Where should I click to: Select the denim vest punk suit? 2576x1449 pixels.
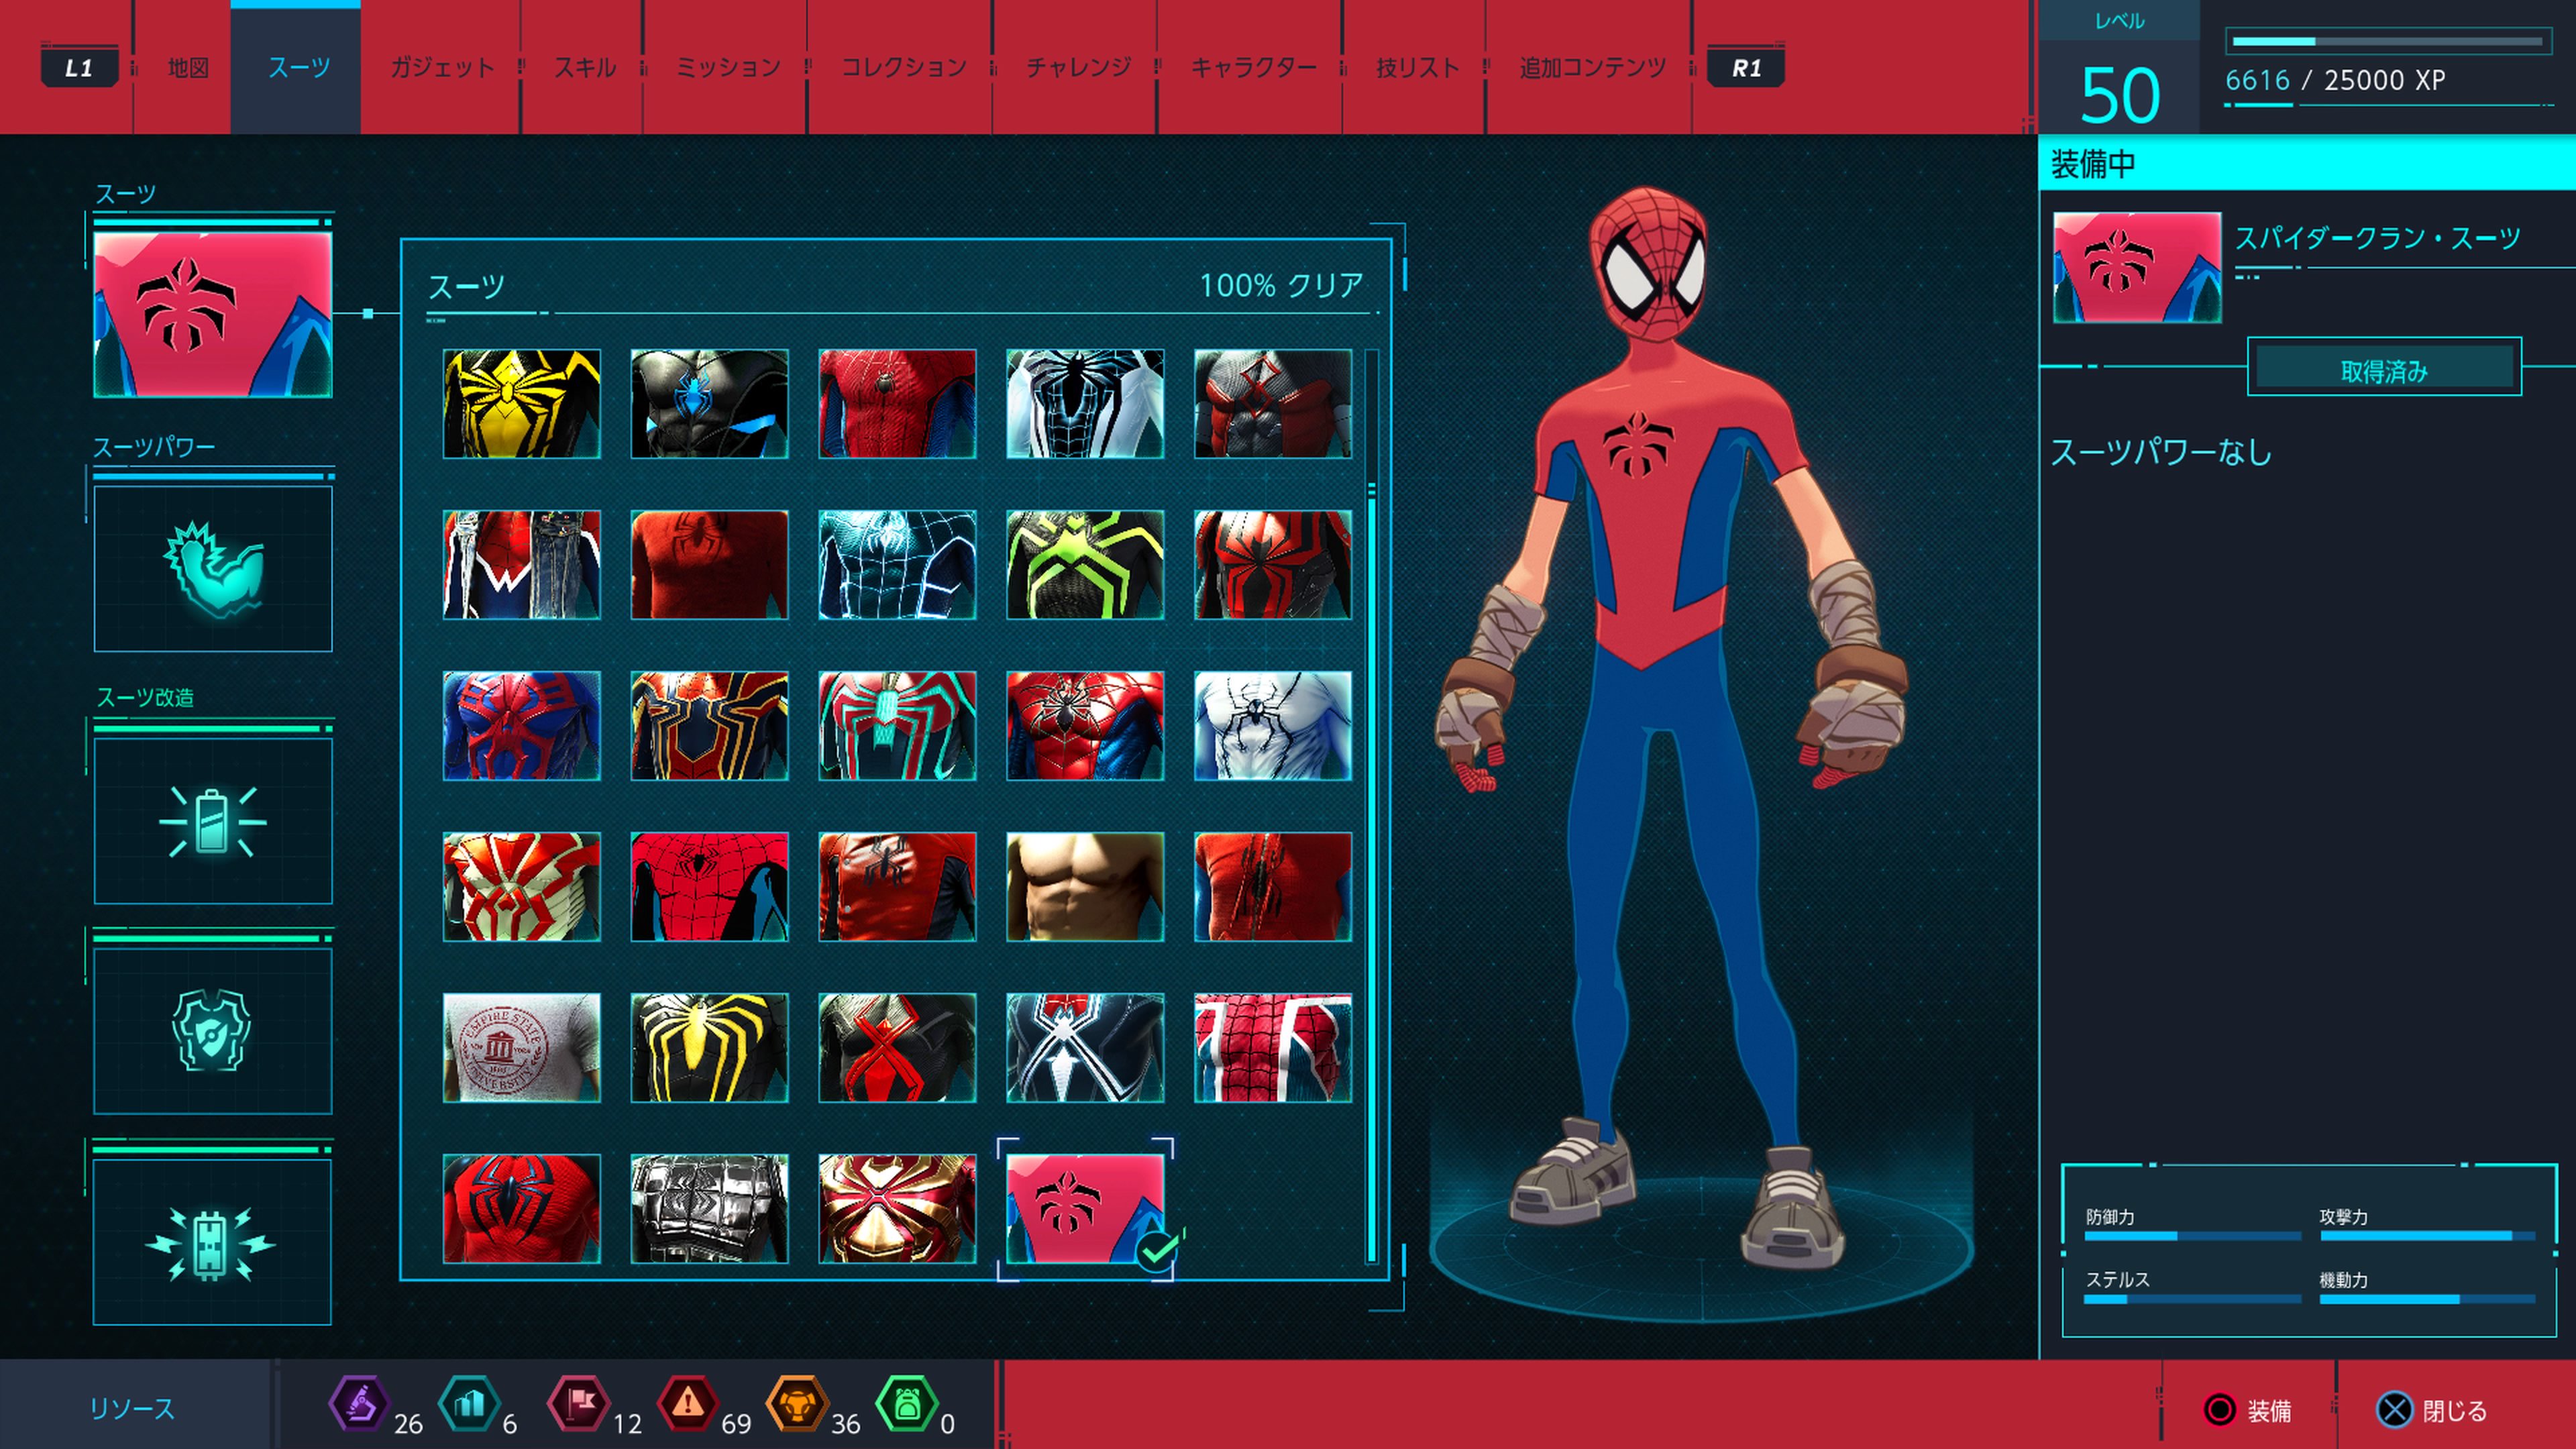coord(522,565)
